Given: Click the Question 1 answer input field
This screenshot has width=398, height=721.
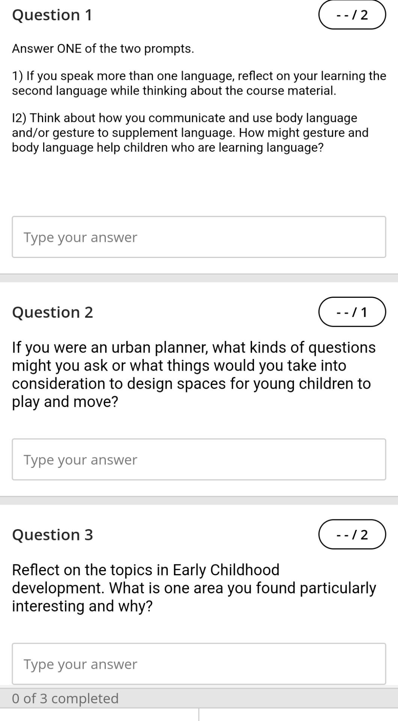Looking at the screenshot, I should 199,237.
